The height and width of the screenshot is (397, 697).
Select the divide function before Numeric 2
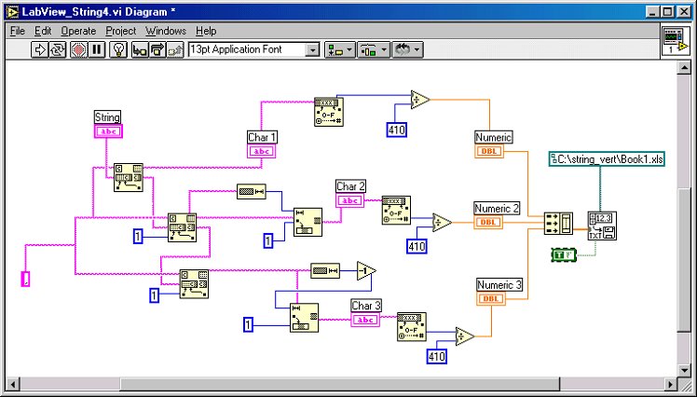[x=442, y=223]
